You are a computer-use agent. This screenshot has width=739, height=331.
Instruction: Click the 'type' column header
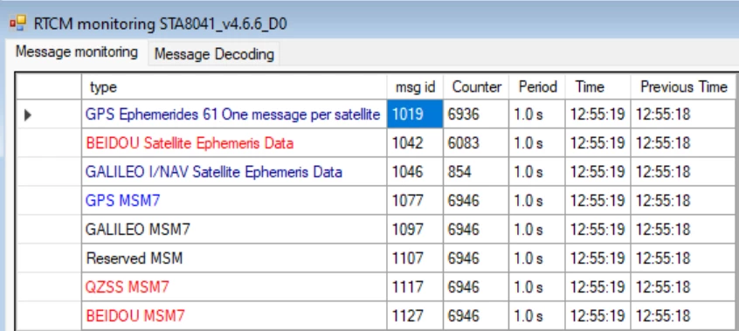coord(234,86)
